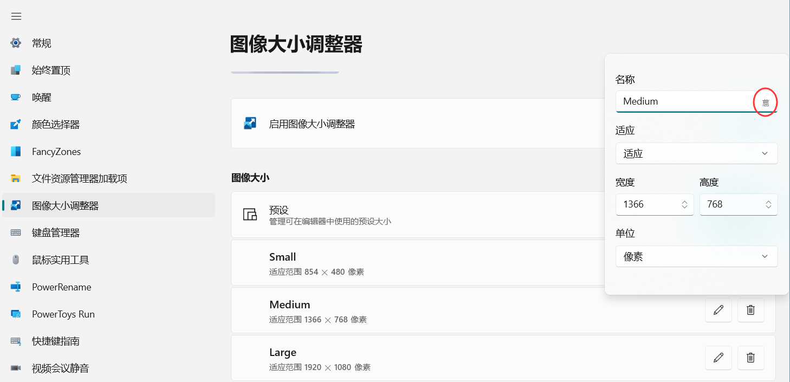Edit the Medium preset with the pencil icon
Screen dimensions: 790x382
[x=718, y=310]
